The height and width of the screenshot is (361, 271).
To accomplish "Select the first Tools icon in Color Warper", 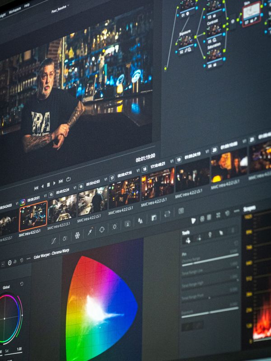I will (188, 240).
